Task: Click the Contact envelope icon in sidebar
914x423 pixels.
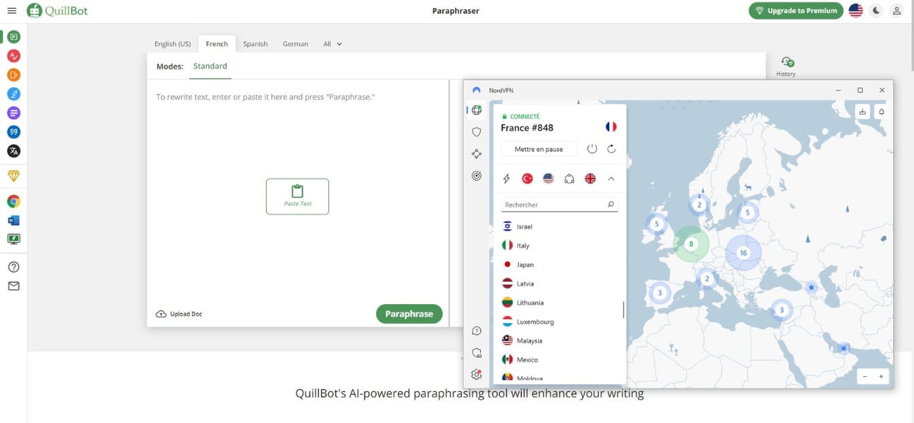Action: 14,286
